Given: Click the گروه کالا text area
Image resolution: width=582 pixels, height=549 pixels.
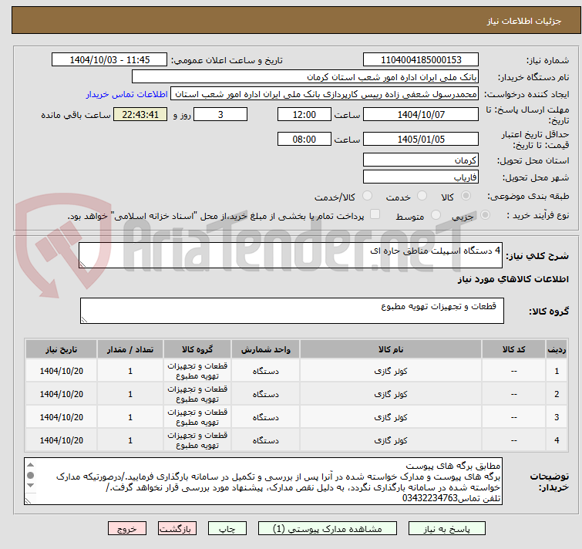Looking at the screenshot, I should tap(291, 311).
